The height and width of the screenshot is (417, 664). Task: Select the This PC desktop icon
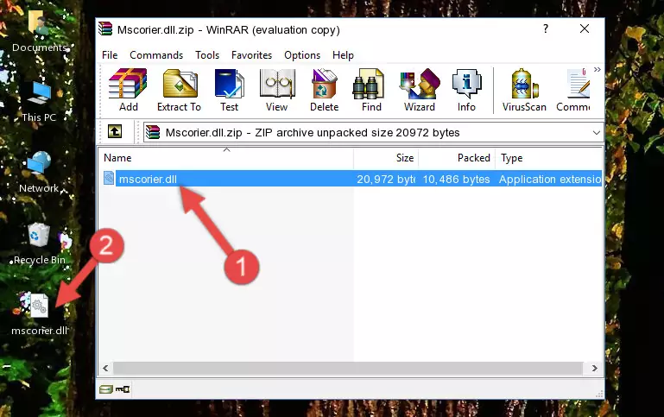[39, 102]
